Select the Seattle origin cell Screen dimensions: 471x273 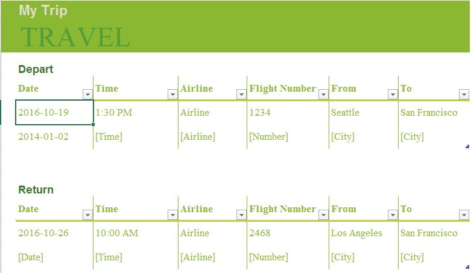coord(363,113)
